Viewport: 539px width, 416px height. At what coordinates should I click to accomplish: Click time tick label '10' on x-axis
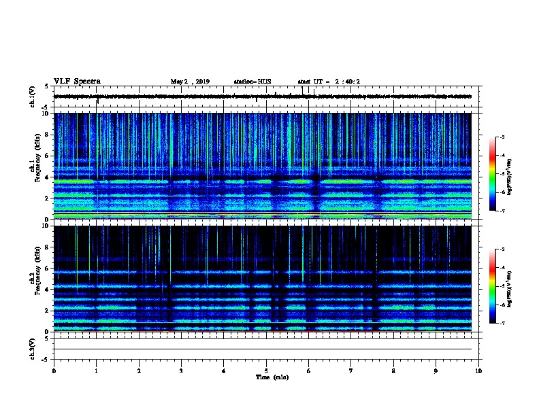[x=478, y=371]
